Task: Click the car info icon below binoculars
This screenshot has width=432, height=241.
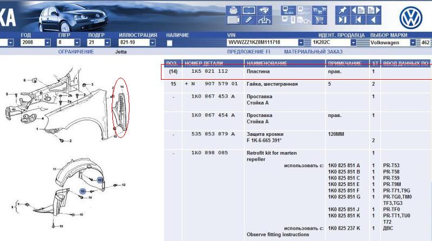Action: [264, 20]
